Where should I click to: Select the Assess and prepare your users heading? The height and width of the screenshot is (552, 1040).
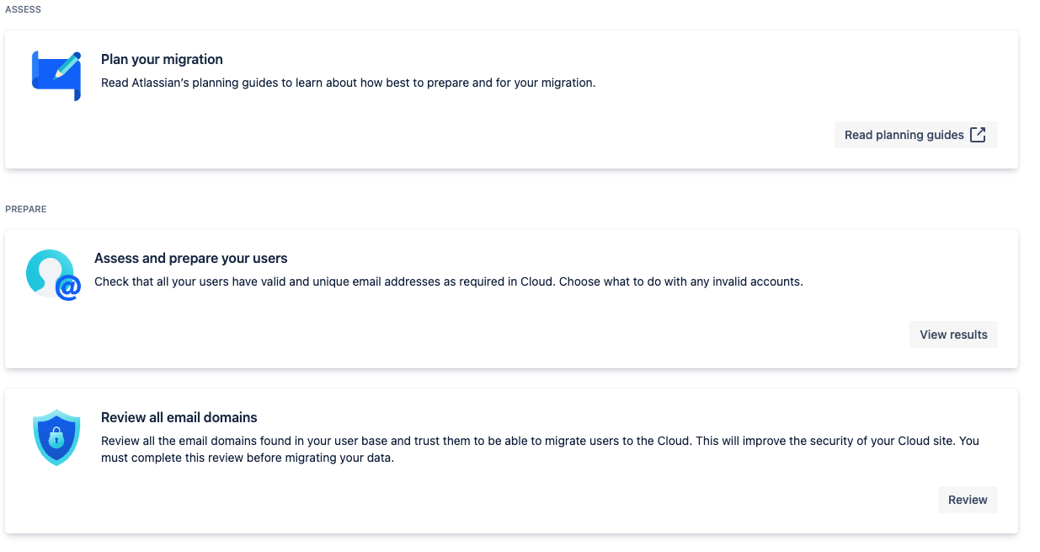[x=191, y=258]
